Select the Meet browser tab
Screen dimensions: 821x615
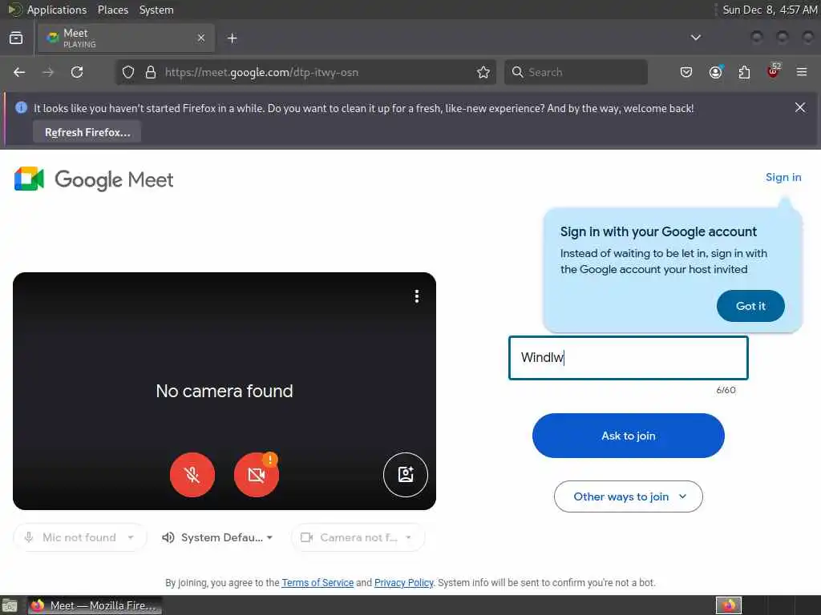coord(126,38)
